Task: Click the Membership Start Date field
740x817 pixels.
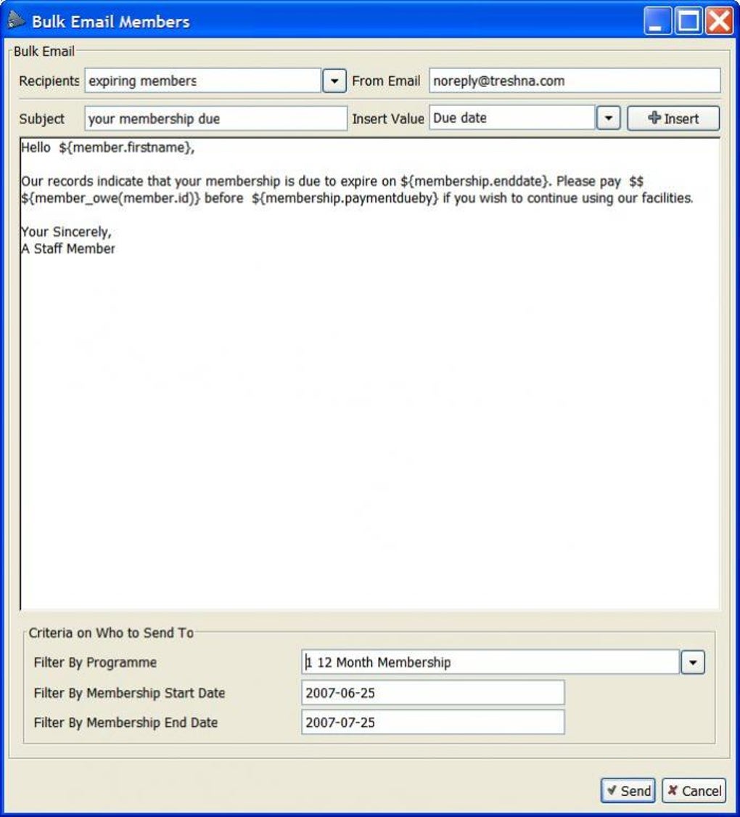Action: point(432,693)
